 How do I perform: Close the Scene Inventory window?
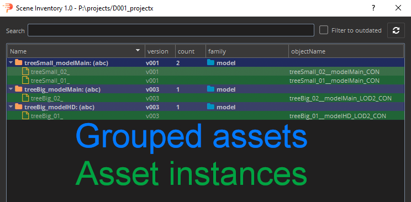click(398, 8)
